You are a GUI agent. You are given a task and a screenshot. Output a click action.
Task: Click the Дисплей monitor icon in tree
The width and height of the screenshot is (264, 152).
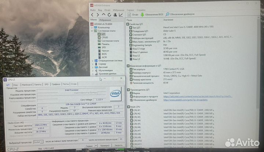pos(96,67)
